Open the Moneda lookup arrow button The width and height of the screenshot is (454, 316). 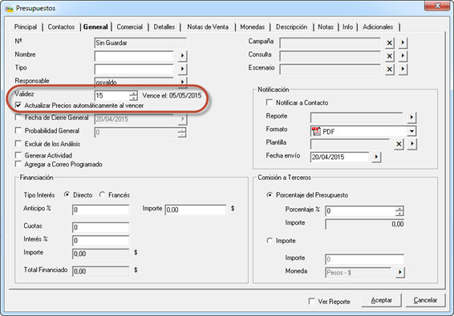point(399,272)
